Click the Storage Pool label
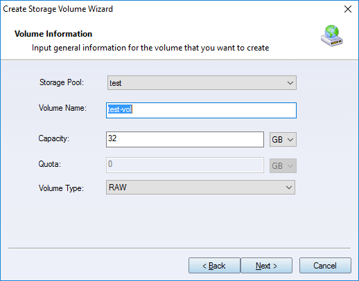The width and height of the screenshot is (359, 281). point(62,82)
